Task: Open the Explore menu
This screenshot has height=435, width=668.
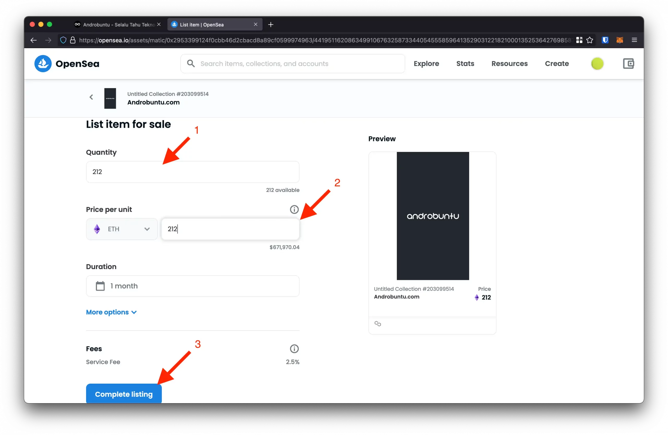Action: point(426,64)
